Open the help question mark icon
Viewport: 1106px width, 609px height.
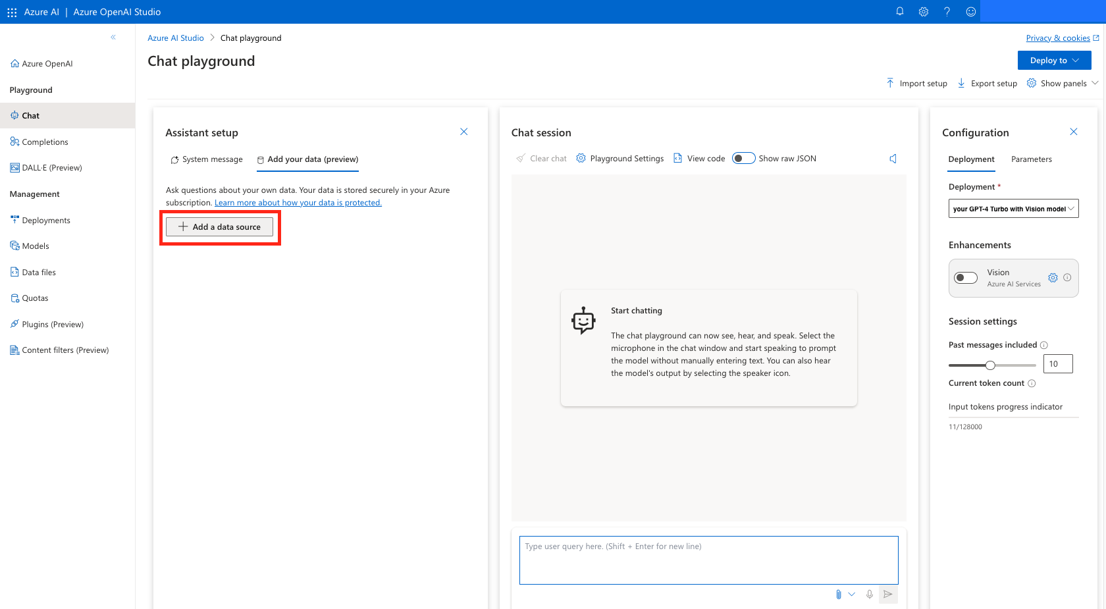[x=947, y=12]
